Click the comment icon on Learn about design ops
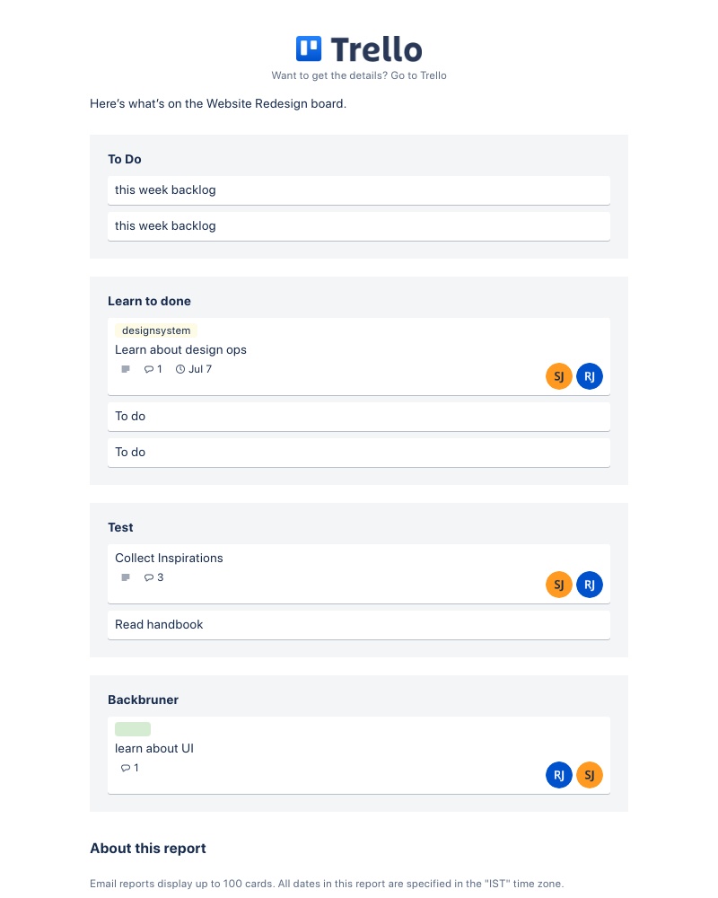718x898 pixels. tap(149, 369)
